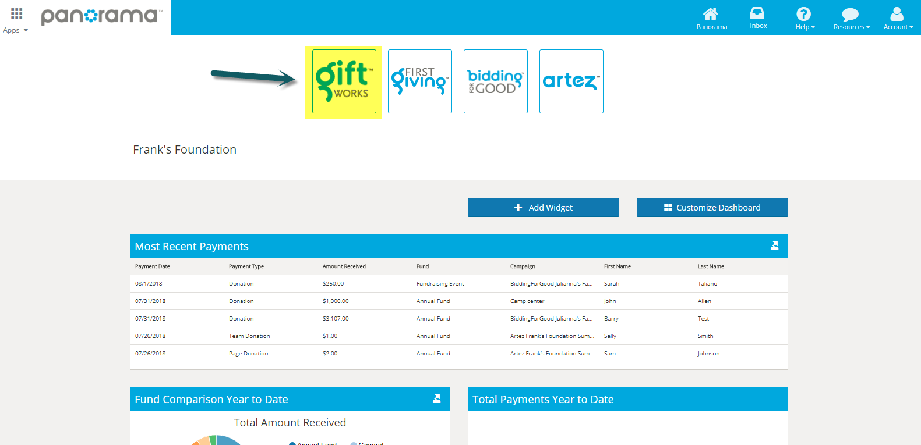Viewport: 921px width, 445px height.
Task: Export the Fund Comparison Year to Date widget
Action: pyautogui.click(x=436, y=398)
